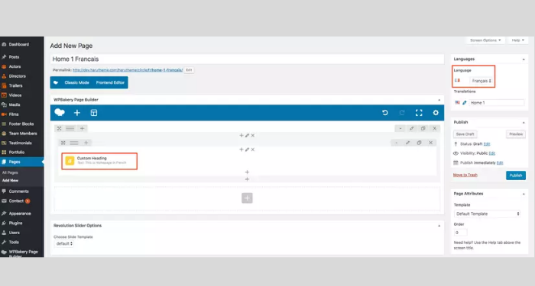Edit inner row with pencil icon

tap(407, 143)
